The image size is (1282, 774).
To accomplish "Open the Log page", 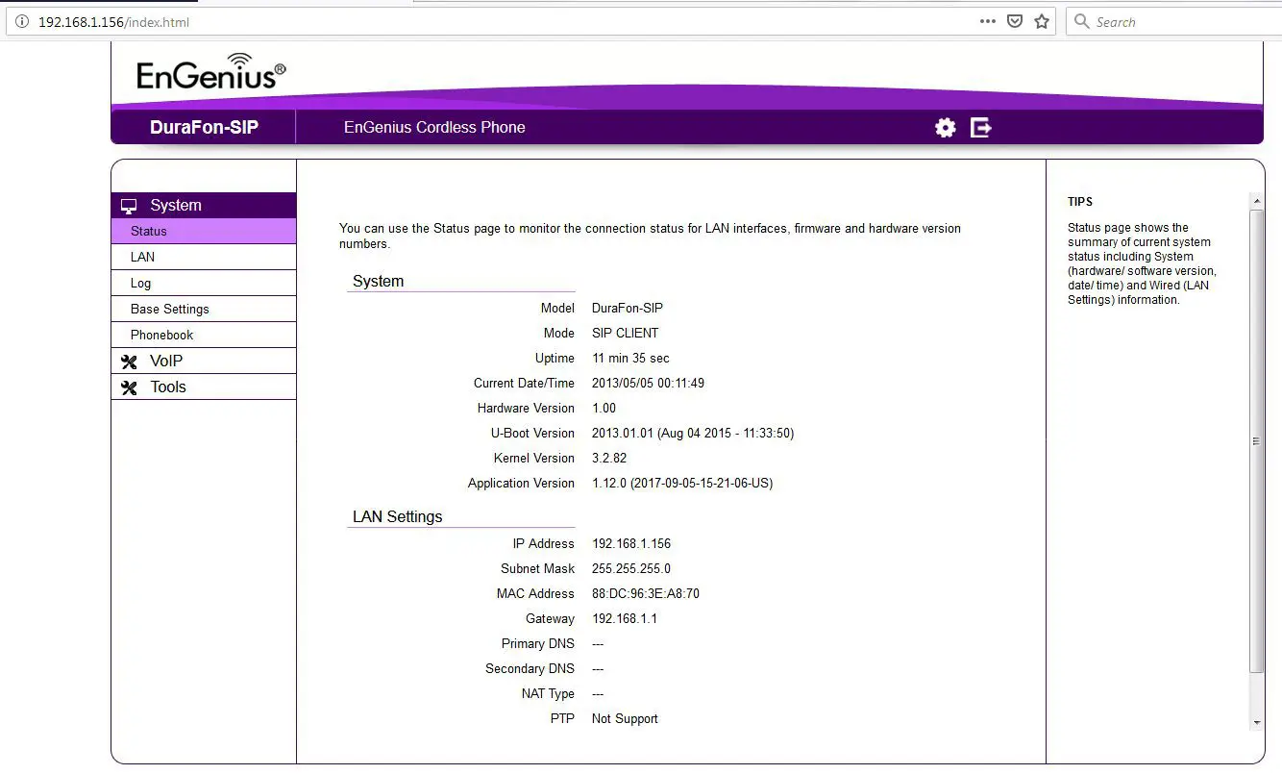I will click(x=139, y=283).
